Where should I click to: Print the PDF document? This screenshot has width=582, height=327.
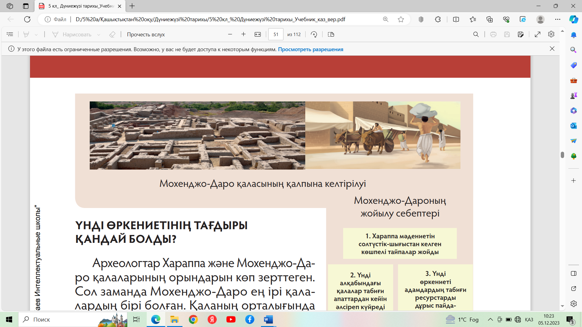(493, 35)
